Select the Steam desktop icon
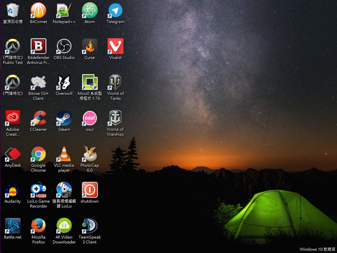337x253 pixels. click(x=64, y=118)
